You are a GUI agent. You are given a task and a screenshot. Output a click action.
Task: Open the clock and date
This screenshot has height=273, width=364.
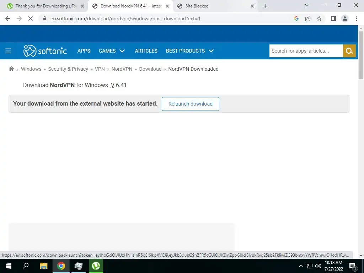click(333, 266)
